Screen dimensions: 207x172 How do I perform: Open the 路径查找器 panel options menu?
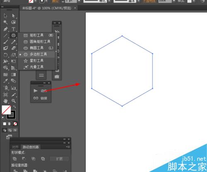tap(68, 147)
